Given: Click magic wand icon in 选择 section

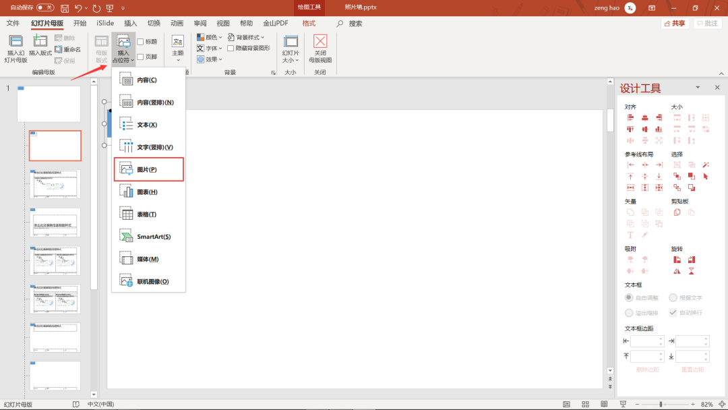Looking at the screenshot, I should [x=706, y=165].
